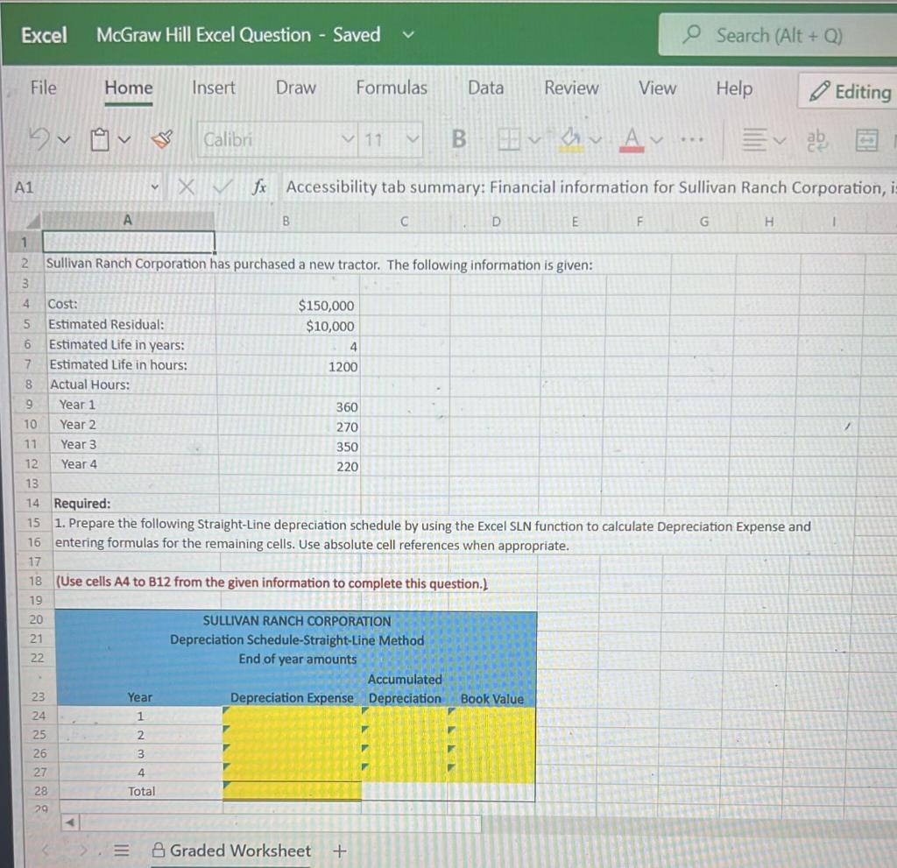Add a new sheet with the plus button
Viewport: 897px width, 868px height.
click(x=339, y=850)
